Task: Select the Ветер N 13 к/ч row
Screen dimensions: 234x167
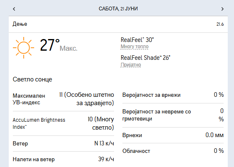Action: [x=63, y=143]
